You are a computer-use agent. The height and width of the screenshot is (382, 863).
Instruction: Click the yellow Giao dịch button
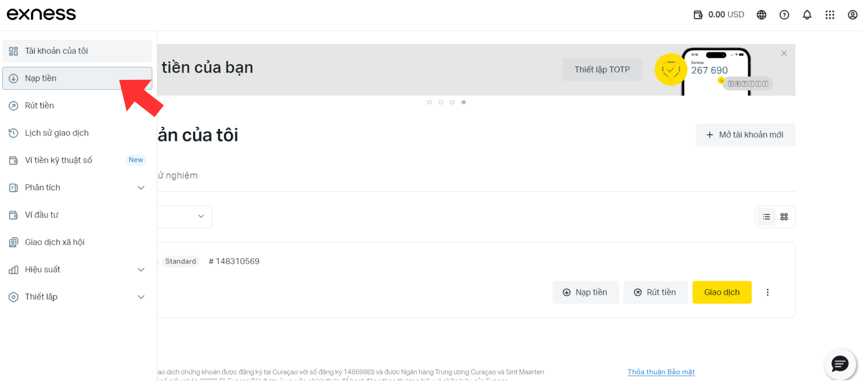coord(722,292)
